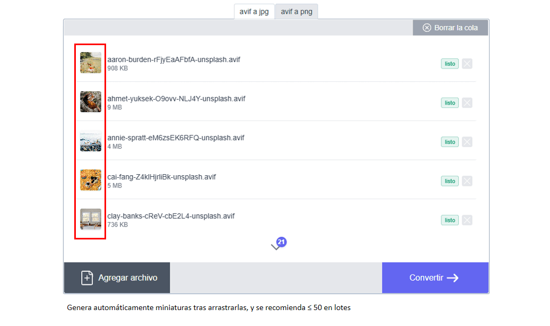This screenshot has height=326, width=550.
Task: Click the add-file icon on Agregar archivo
Action: click(x=86, y=277)
